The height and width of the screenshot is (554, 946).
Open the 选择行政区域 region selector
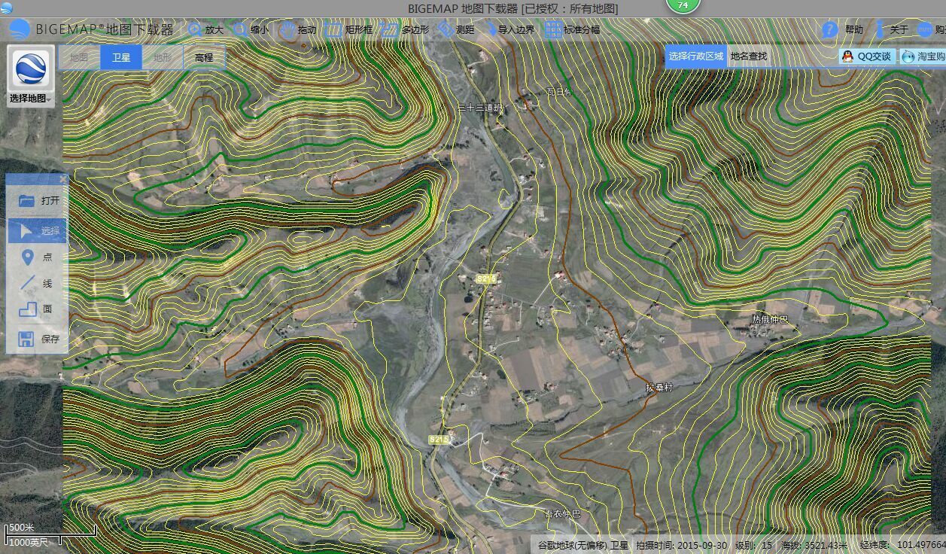(696, 56)
